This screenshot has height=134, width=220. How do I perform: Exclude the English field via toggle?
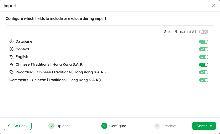pyautogui.click(x=204, y=57)
